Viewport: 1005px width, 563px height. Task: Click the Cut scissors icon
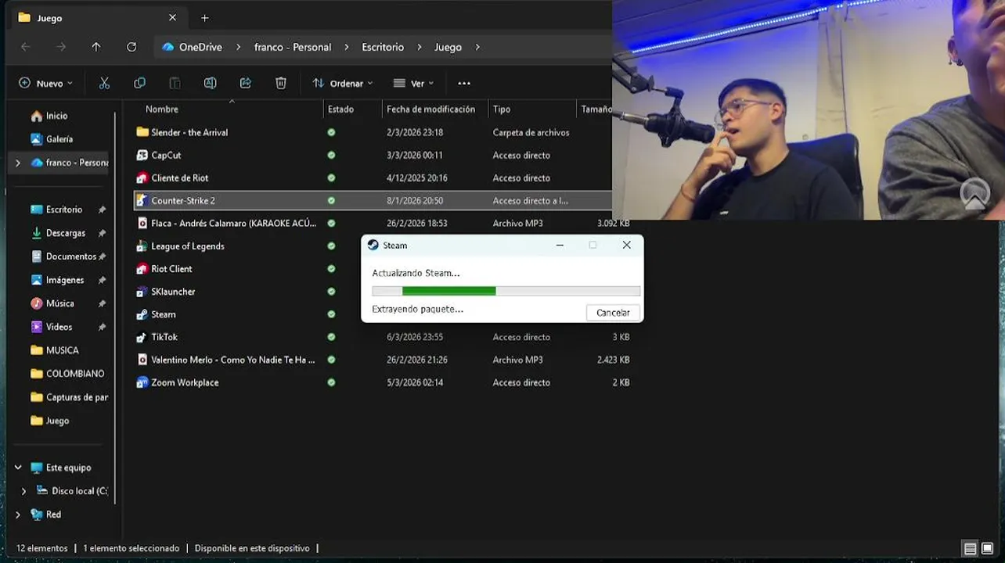click(x=104, y=84)
